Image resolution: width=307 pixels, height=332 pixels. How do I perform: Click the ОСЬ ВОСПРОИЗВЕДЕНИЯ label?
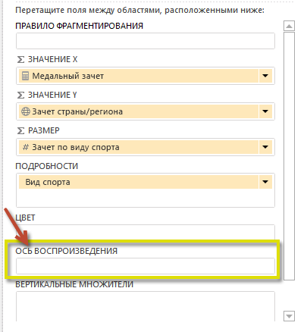67,251
